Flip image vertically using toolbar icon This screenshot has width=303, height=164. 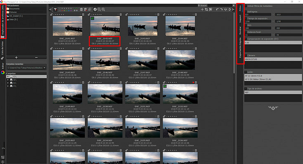[225, 9]
